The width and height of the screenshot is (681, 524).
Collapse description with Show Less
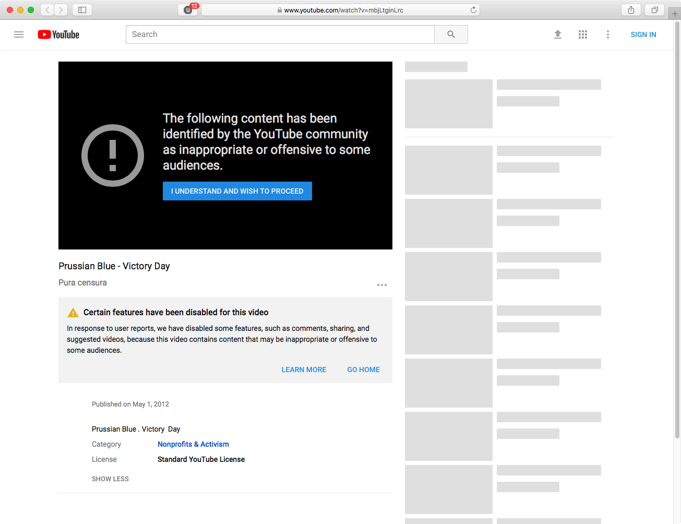coord(110,479)
